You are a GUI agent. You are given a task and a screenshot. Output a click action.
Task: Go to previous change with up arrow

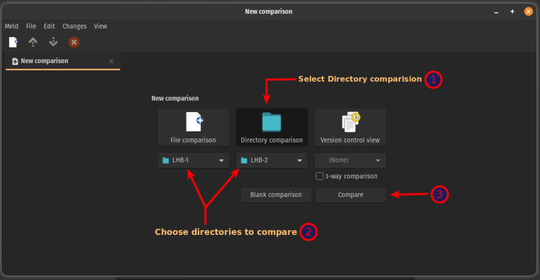(x=32, y=42)
